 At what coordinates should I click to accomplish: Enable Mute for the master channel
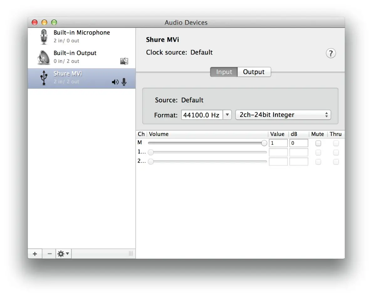[x=318, y=143]
